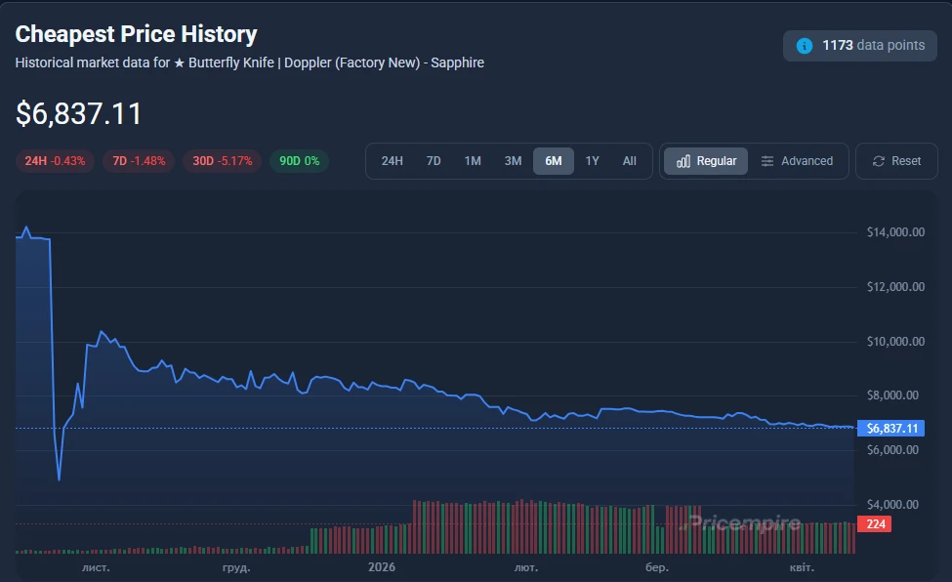Click the refresh icon in Reset

tap(879, 161)
